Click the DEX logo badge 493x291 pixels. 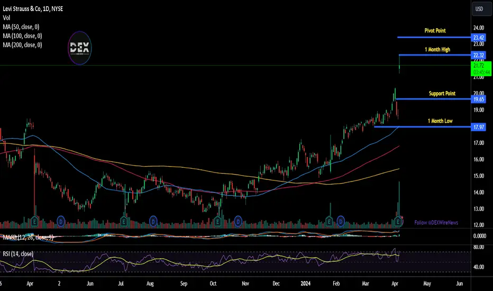pos(80,48)
